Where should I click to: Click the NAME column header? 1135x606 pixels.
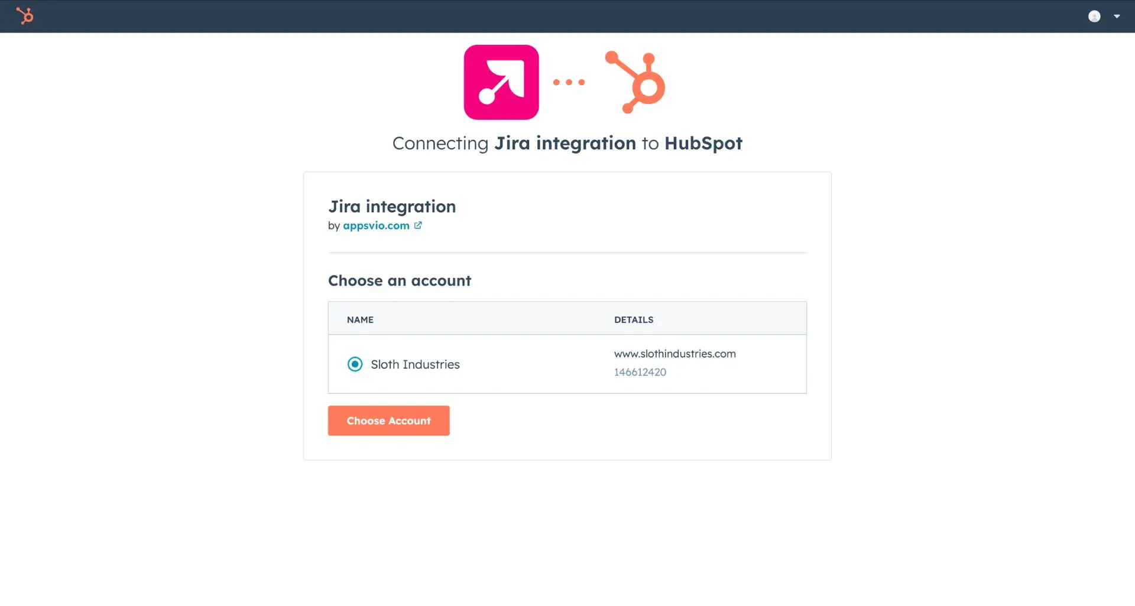click(360, 320)
